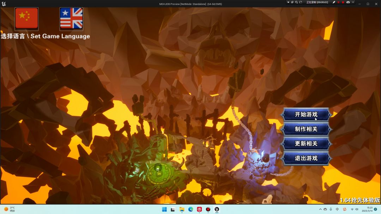Expand the recorder toolbar dropdown arrow

coord(288,2)
